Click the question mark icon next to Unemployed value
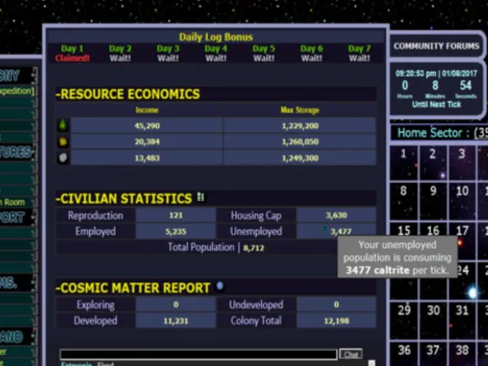The width and height of the screenshot is (488, 366). pos(325,230)
